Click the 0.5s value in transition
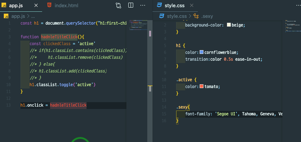This screenshot has height=142, width=301. 228,59
